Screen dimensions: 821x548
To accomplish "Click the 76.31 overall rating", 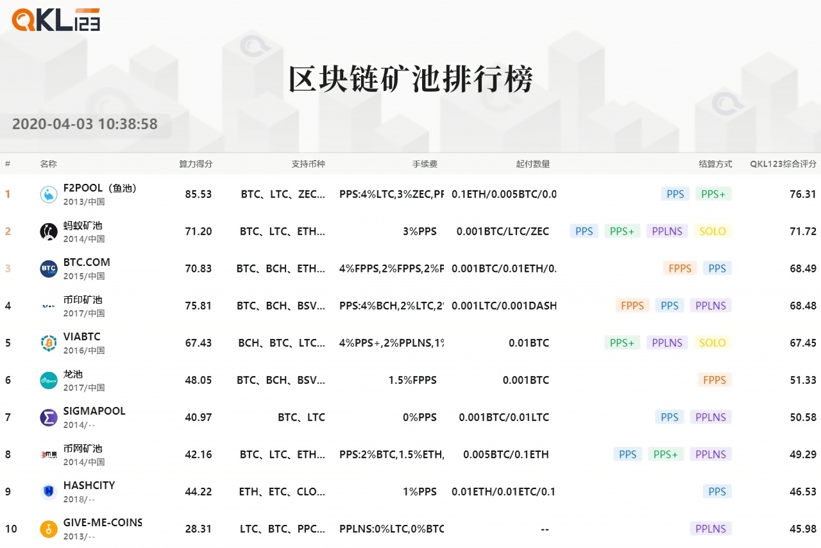I will (803, 194).
